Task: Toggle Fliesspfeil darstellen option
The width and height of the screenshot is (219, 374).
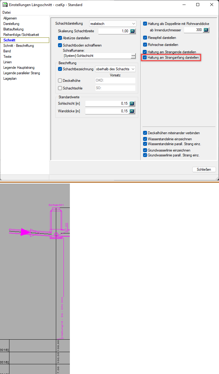Action: (145, 38)
